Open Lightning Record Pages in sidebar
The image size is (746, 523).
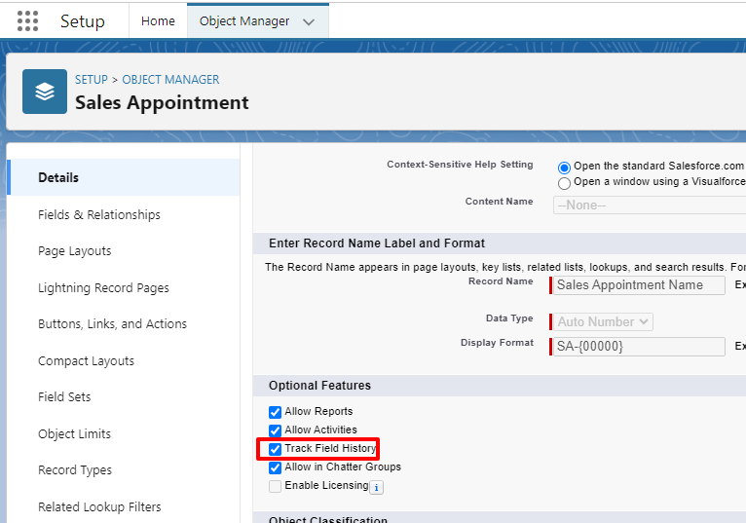103,287
